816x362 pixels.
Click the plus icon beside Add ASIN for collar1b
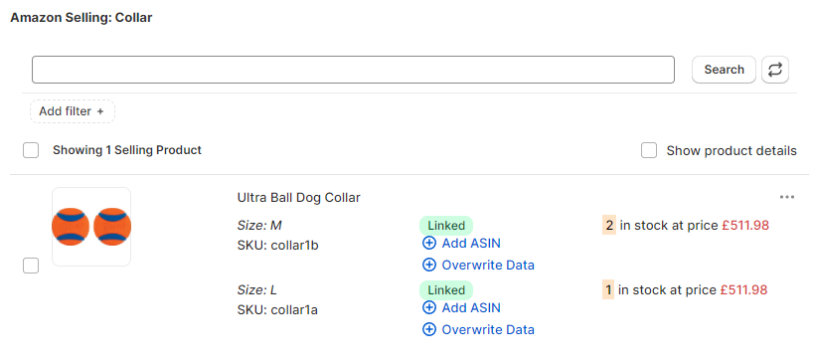pos(428,243)
